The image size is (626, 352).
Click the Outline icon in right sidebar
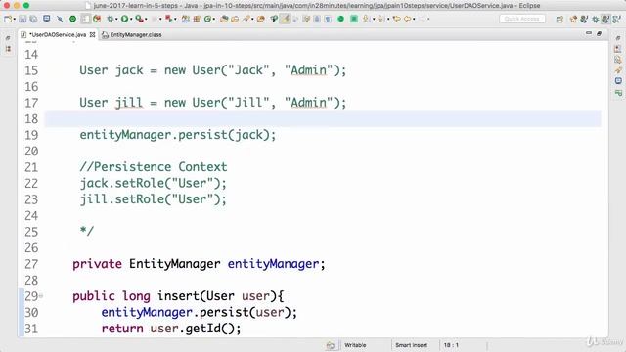coord(618,60)
